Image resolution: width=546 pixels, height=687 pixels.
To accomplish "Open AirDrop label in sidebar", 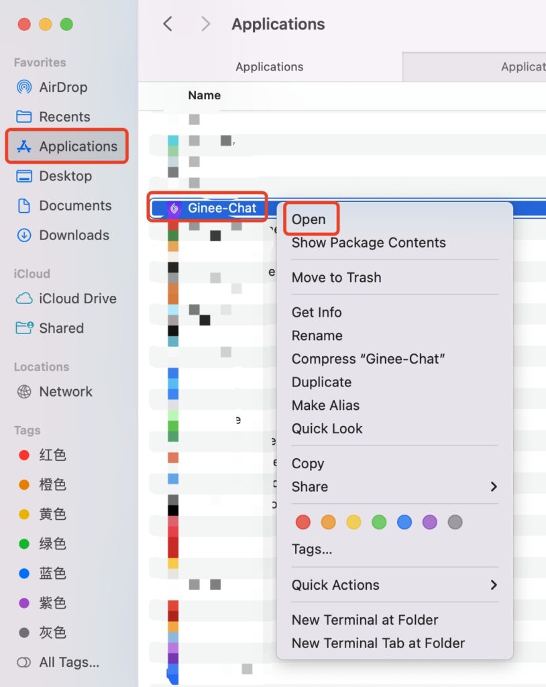I will point(64,87).
